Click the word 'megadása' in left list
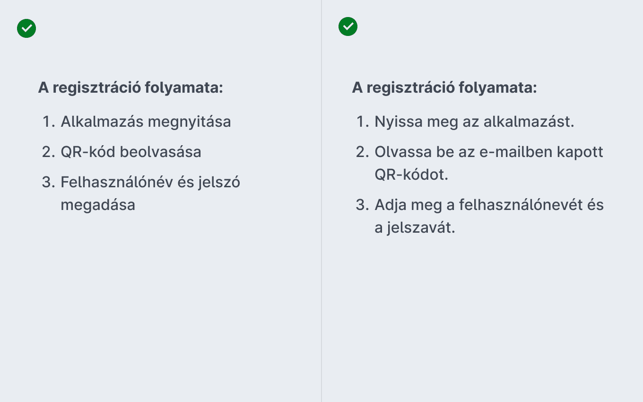This screenshot has height=402, width=643. 98,205
